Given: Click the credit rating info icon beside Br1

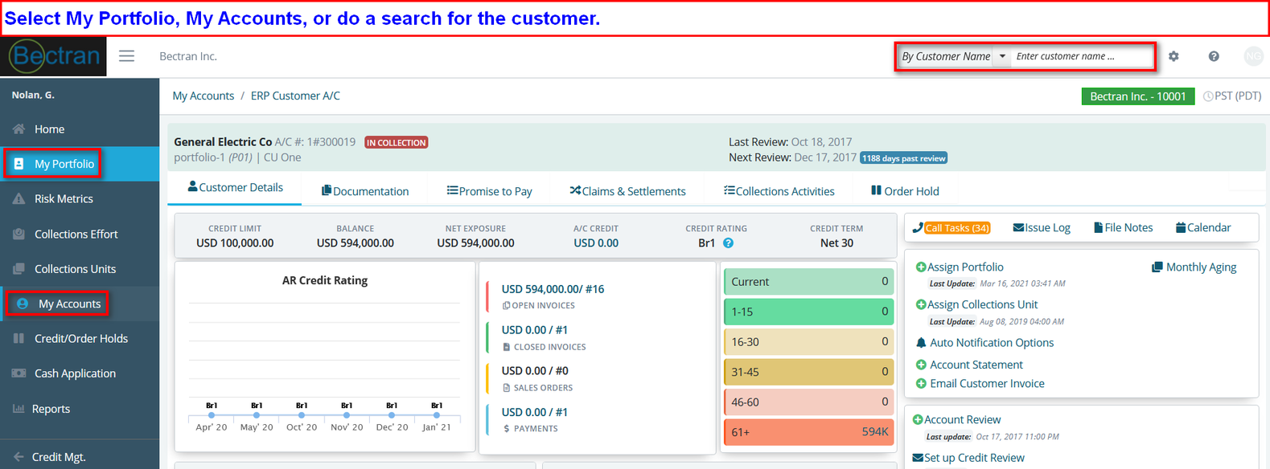Looking at the screenshot, I should (728, 243).
